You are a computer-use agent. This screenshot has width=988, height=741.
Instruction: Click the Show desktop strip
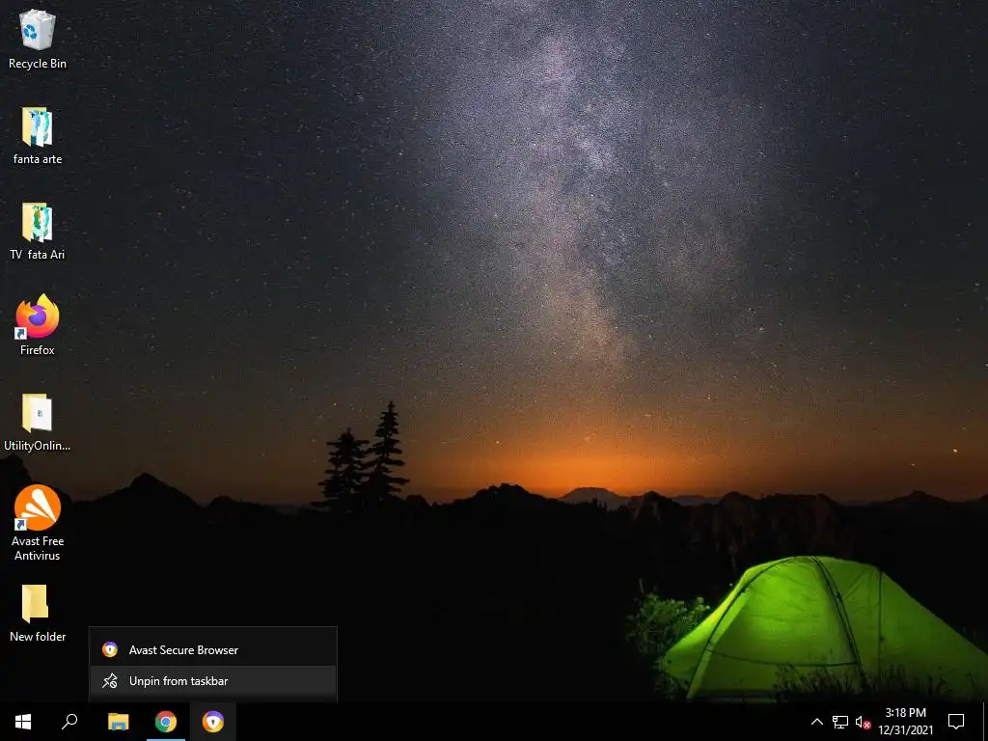coord(985,722)
